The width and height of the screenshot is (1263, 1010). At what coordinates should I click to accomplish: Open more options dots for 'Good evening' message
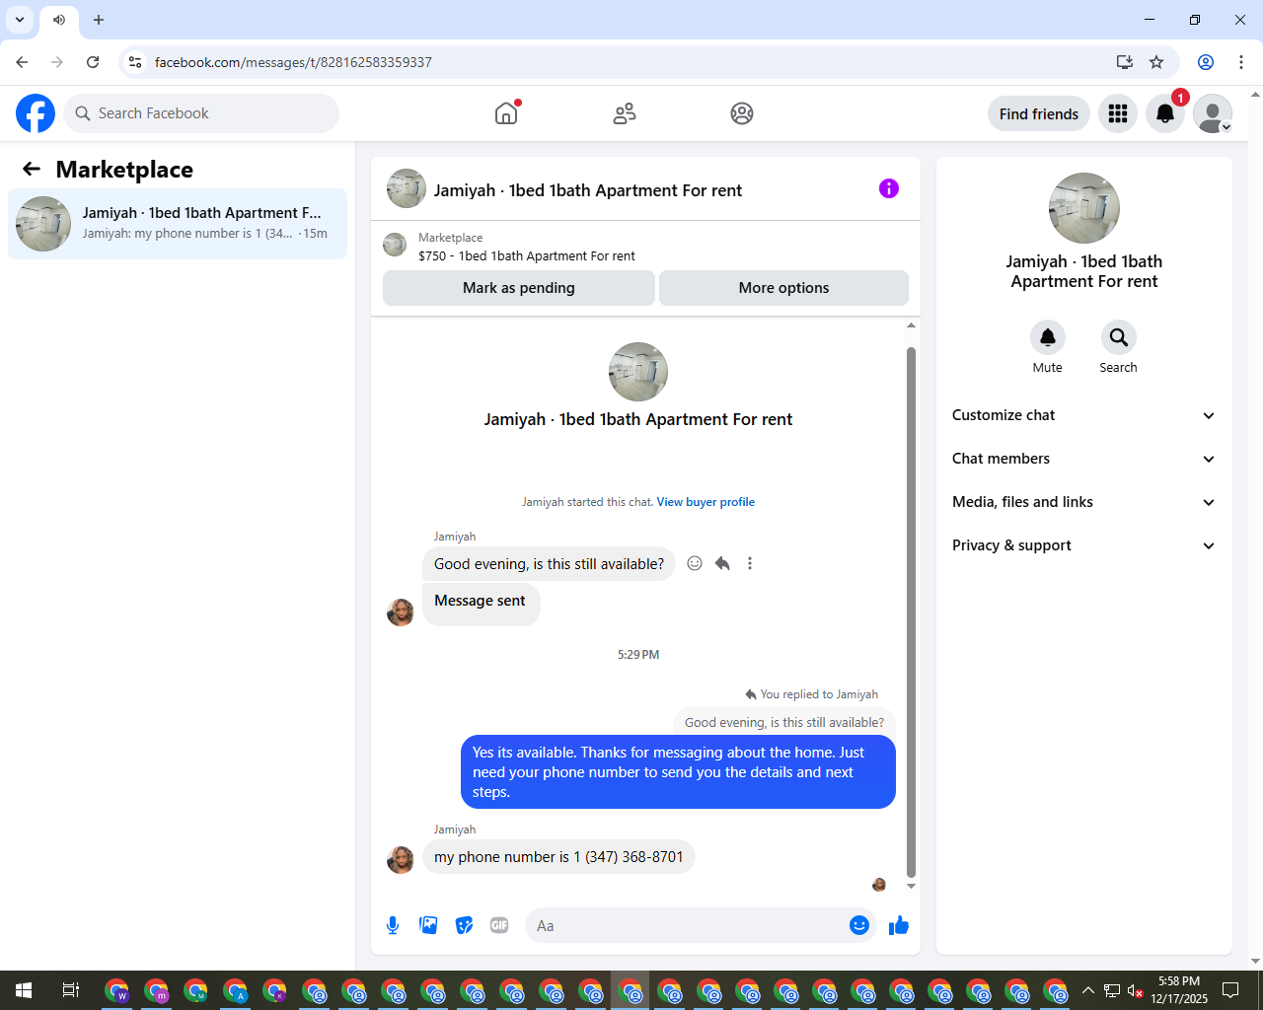[750, 563]
